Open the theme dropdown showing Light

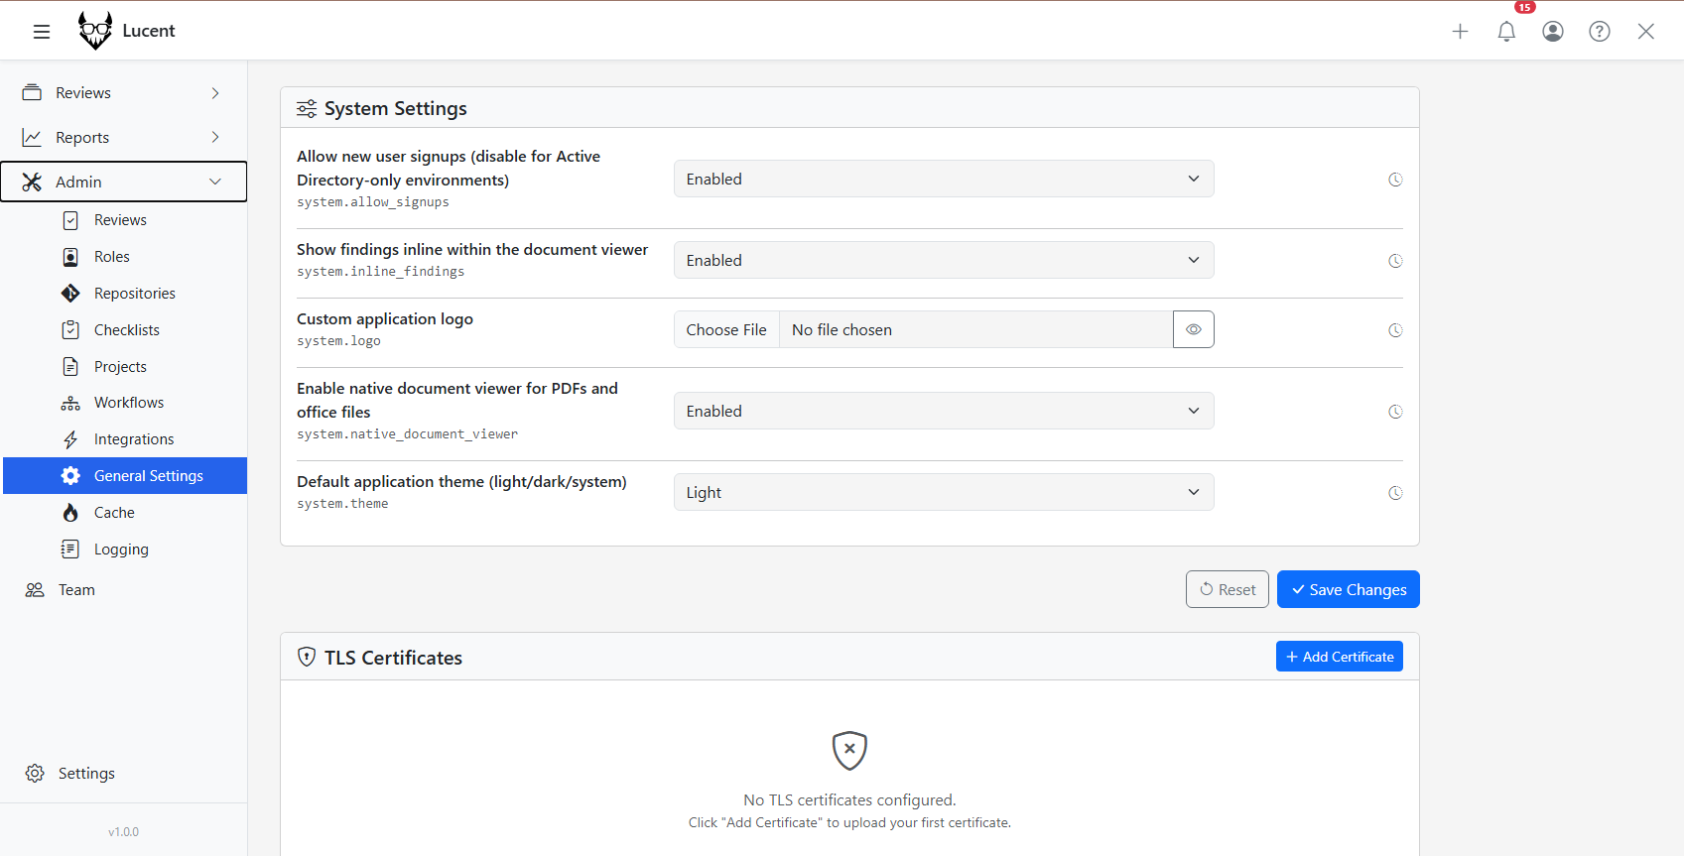pyautogui.click(x=944, y=492)
